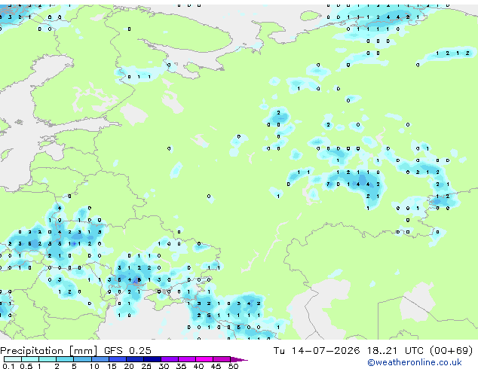The height and width of the screenshot is (369, 478).
Task: Pick the legend swatch between 40 and 45
Action: [x=204, y=359]
